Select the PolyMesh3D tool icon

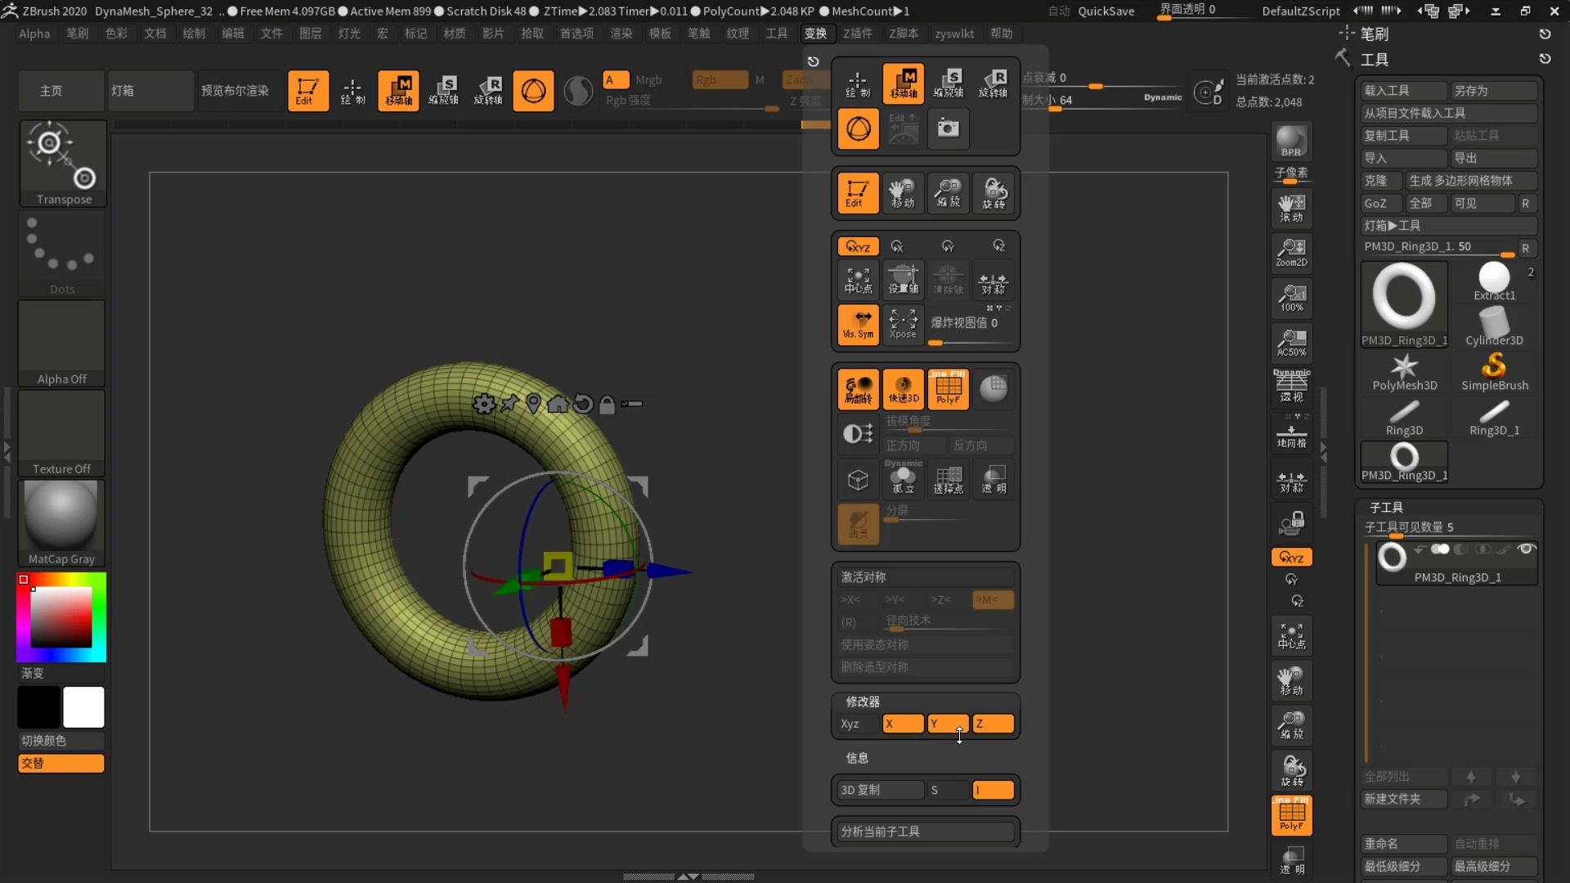coord(1403,370)
